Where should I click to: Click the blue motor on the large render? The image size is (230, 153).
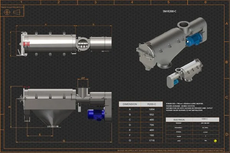(194, 39)
